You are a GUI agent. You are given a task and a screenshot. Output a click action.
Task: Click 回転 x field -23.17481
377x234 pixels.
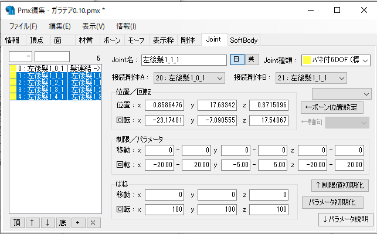click(164, 120)
